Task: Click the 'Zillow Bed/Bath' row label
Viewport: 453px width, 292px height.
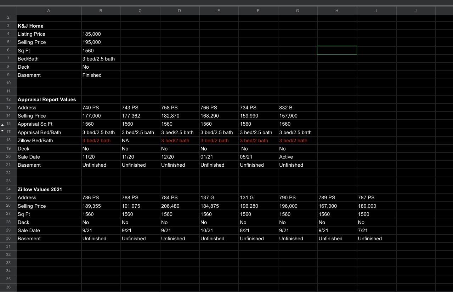Action: tap(49, 141)
